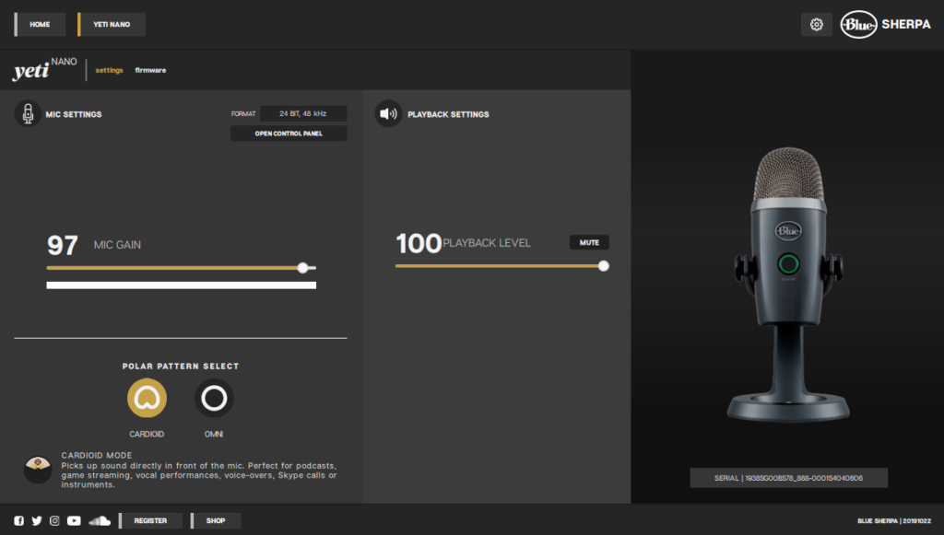
Task: Open the format 24 BIT, 48 kHz selector
Action: point(302,113)
